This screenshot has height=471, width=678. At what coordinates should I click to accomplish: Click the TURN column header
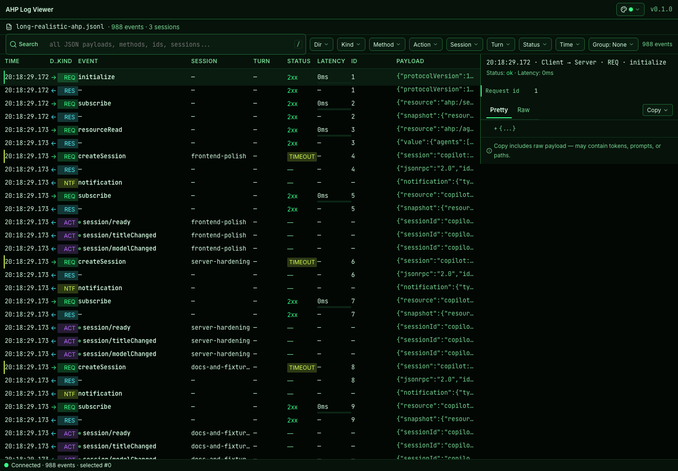(x=261, y=61)
